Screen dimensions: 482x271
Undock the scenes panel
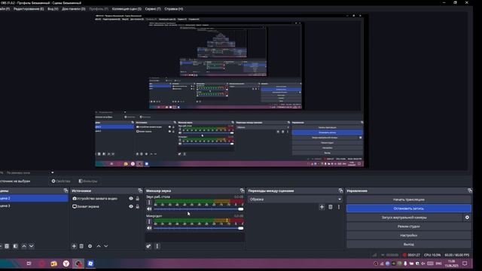click(66, 190)
